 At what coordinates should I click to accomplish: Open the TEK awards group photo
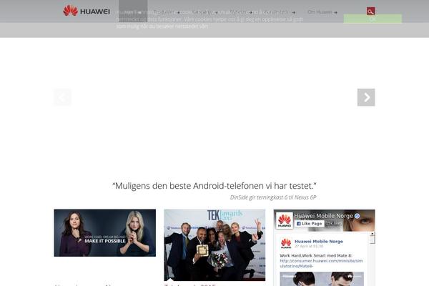(x=214, y=245)
